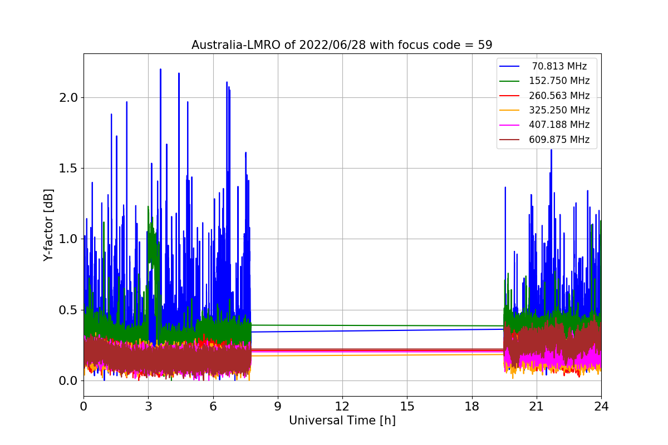This screenshot has width=668, height=445.
Task: Click the red line sample in legend
Action: pos(510,96)
